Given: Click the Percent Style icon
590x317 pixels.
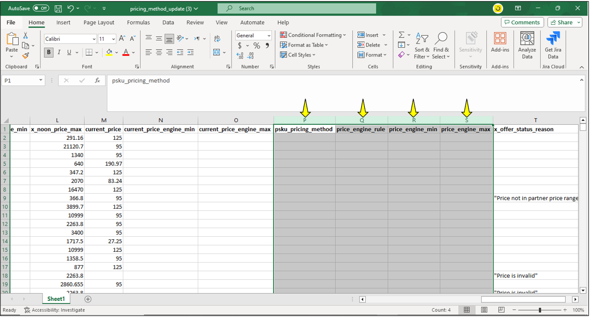Looking at the screenshot, I should coord(256,46).
